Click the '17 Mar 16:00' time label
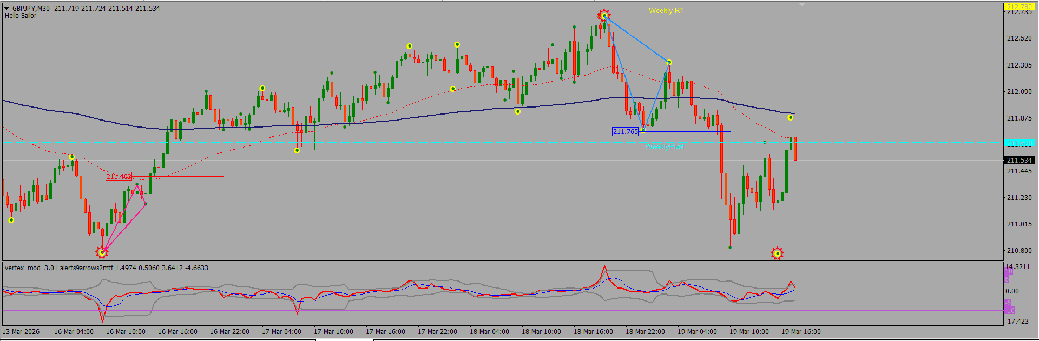Image resolution: width=1039 pixels, height=341 pixels. 385,331
